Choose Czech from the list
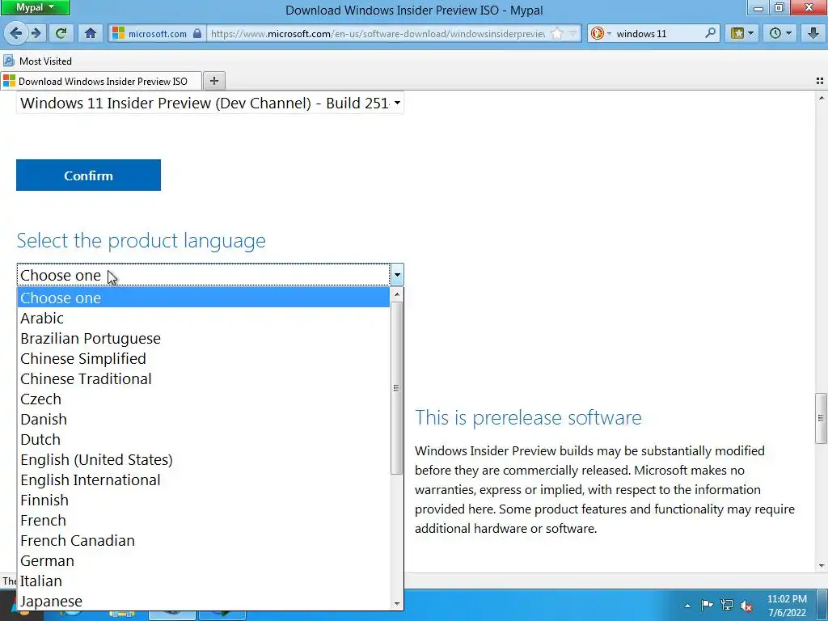The image size is (828, 621). point(203,399)
